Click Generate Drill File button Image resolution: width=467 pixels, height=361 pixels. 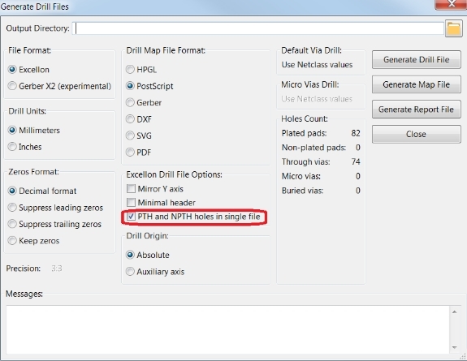pyautogui.click(x=417, y=59)
